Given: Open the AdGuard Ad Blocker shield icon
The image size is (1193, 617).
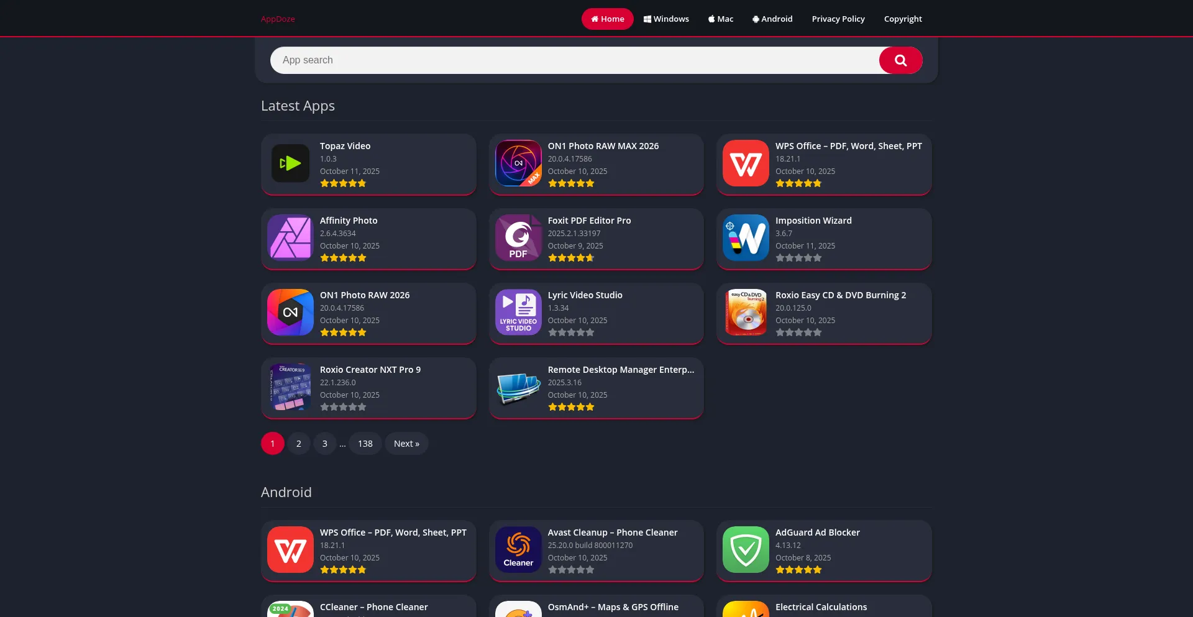Looking at the screenshot, I should point(746,550).
